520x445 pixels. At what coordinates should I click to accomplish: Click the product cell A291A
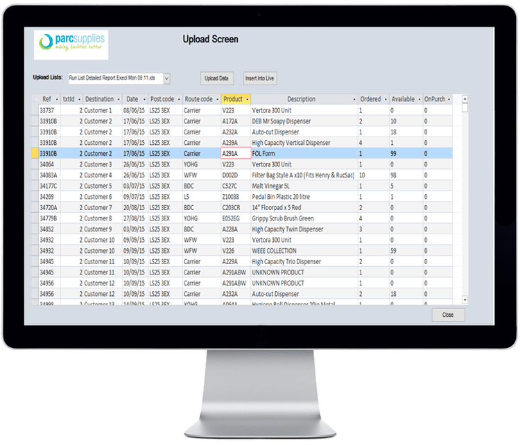236,153
